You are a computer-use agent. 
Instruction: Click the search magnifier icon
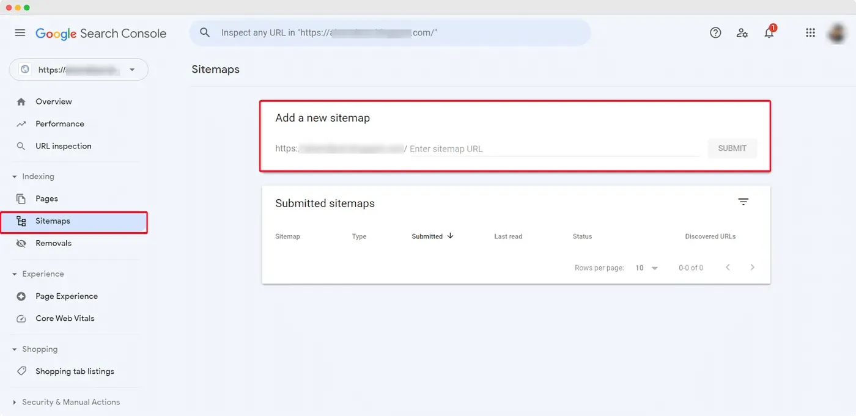pyautogui.click(x=205, y=32)
